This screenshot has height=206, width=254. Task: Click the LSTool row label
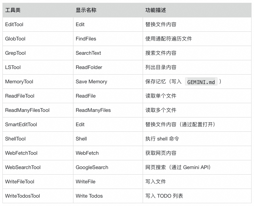[13, 67]
